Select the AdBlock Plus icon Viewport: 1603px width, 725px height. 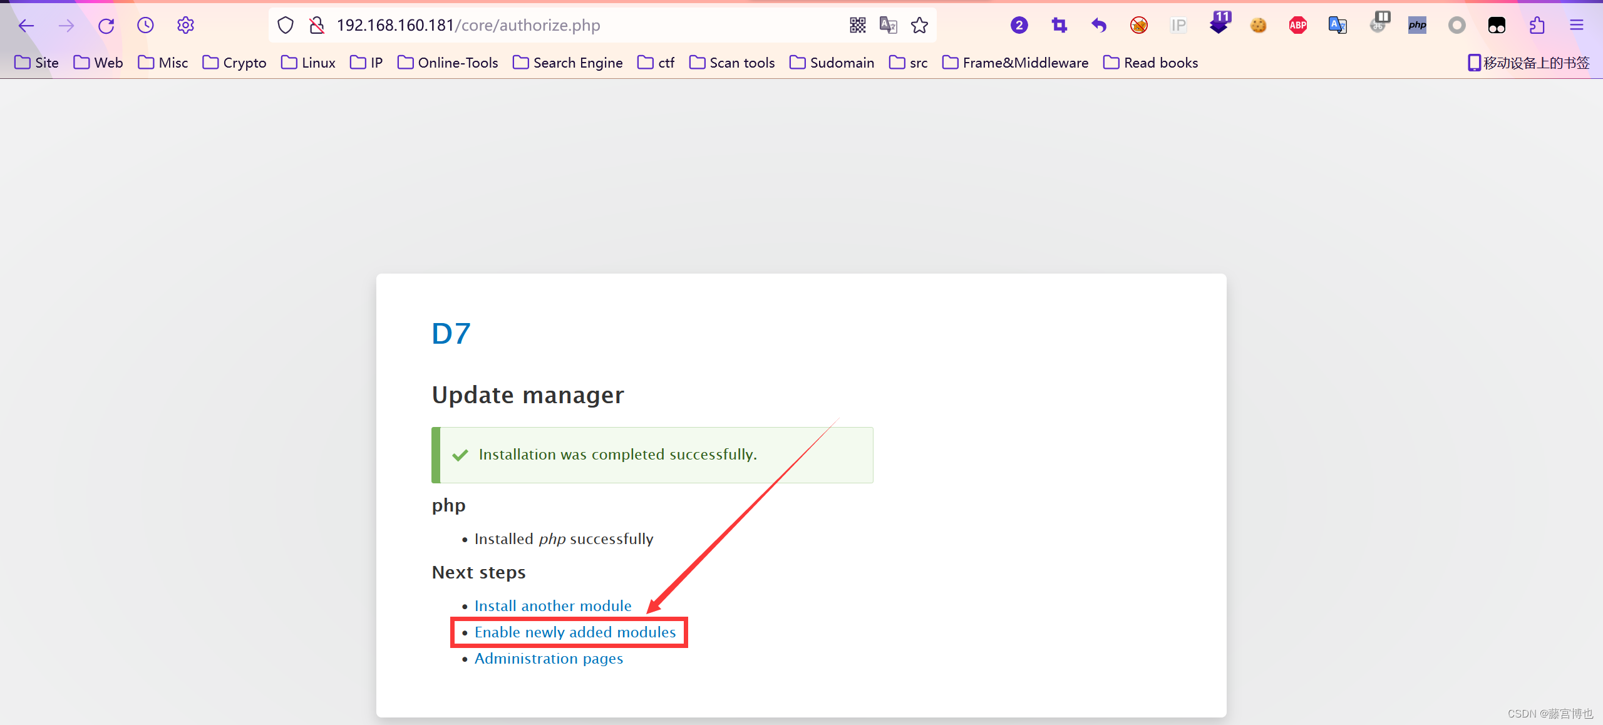1297,26
